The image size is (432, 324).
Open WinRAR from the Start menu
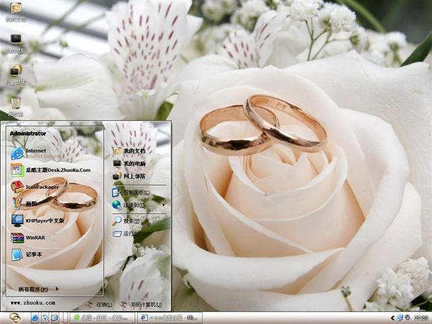(28, 238)
